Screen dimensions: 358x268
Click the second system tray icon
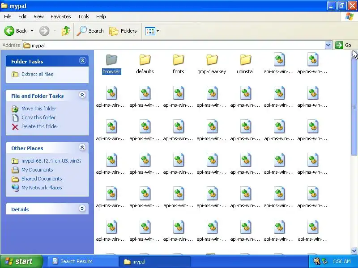tap(324, 261)
